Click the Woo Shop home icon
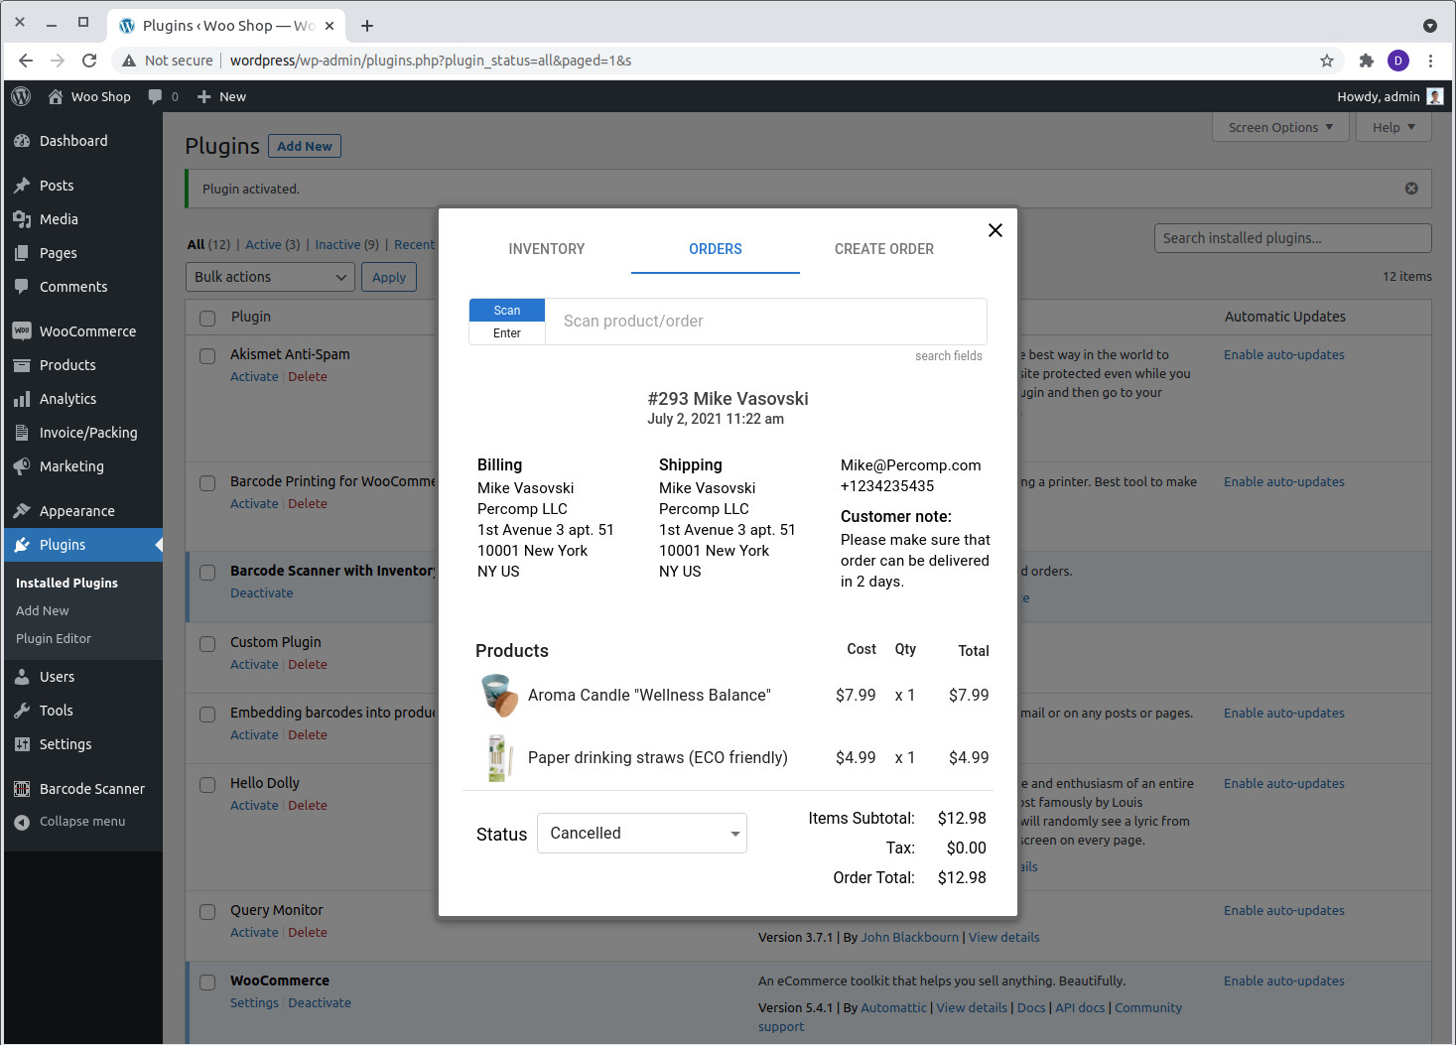 tap(56, 96)
